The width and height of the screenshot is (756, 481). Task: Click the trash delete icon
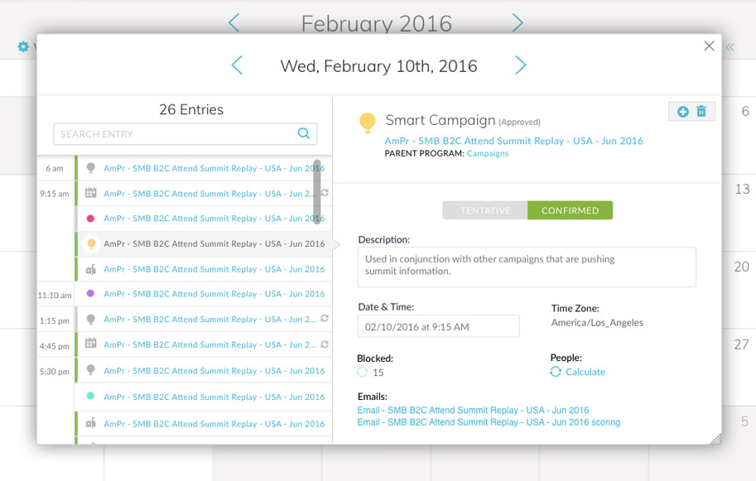[701, 112]
